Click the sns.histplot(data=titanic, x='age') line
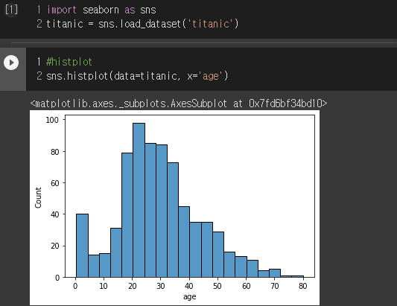 (x=137, y=76)
